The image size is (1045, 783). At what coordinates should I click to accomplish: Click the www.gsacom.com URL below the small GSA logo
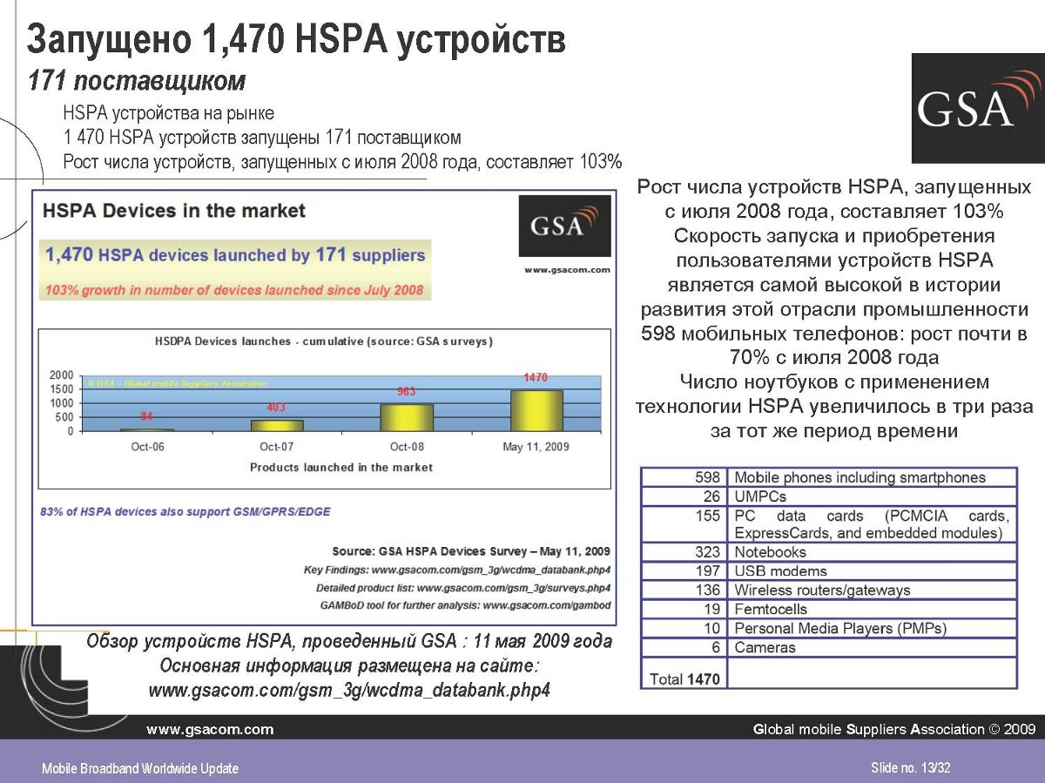567,270
